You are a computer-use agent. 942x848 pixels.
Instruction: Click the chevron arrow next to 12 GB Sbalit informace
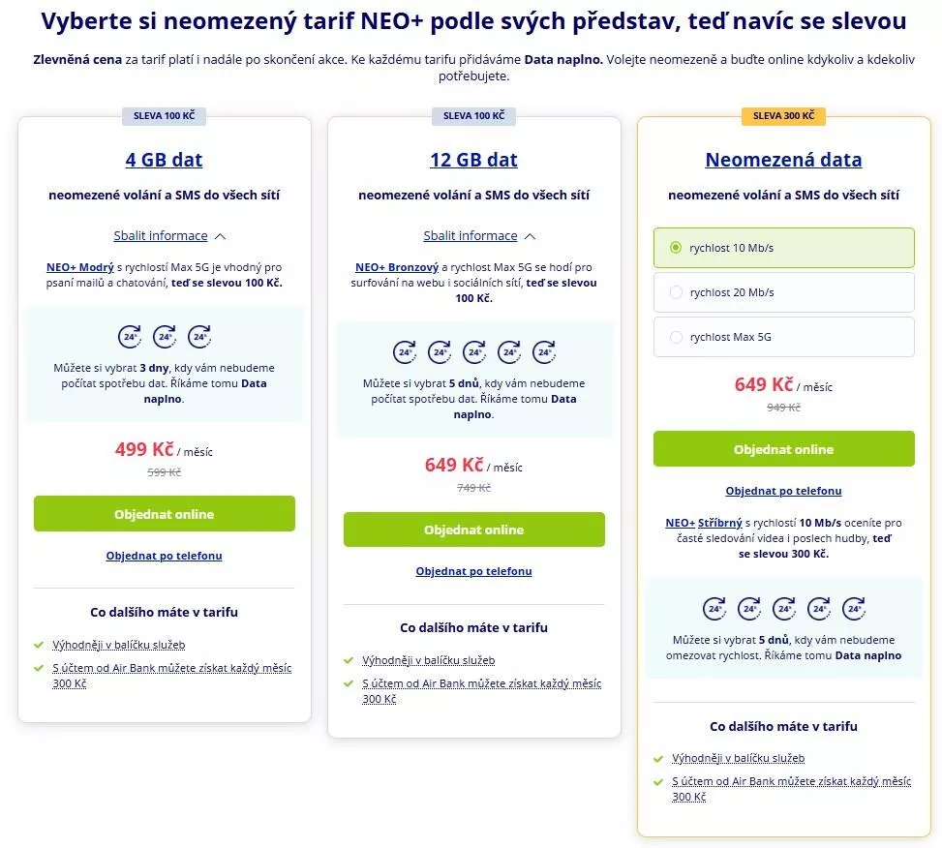pyautogui.click(x=530, y=236)
